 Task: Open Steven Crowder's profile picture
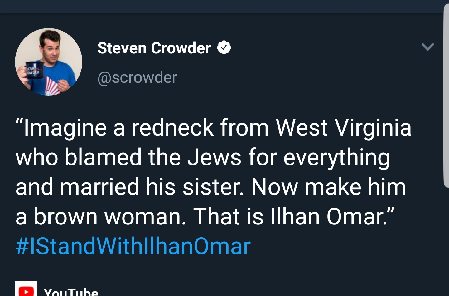pos(49,62)
